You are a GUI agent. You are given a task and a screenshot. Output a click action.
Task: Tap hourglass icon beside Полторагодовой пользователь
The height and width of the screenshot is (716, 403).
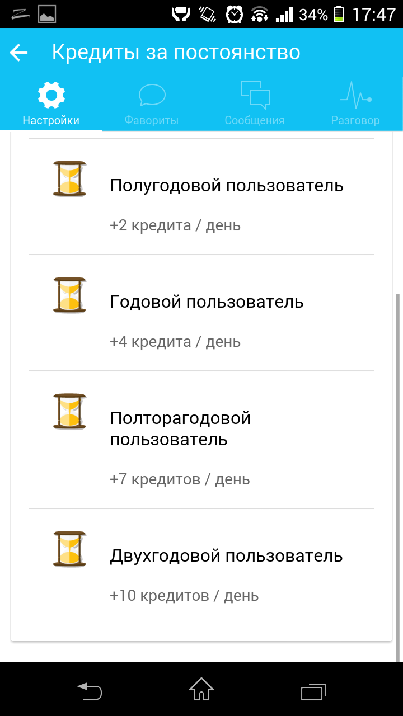click(x=70, y=412)
